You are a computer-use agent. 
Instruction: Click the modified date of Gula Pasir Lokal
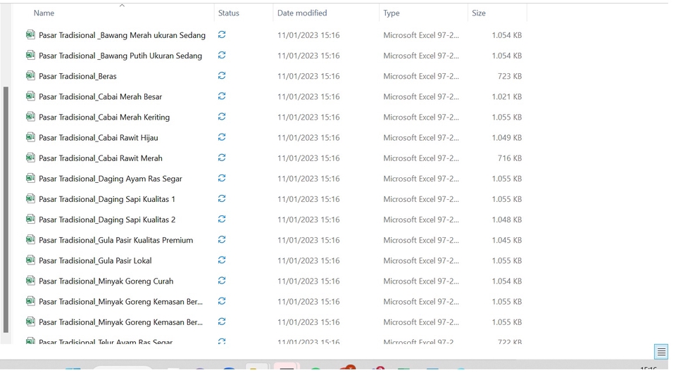308,260
